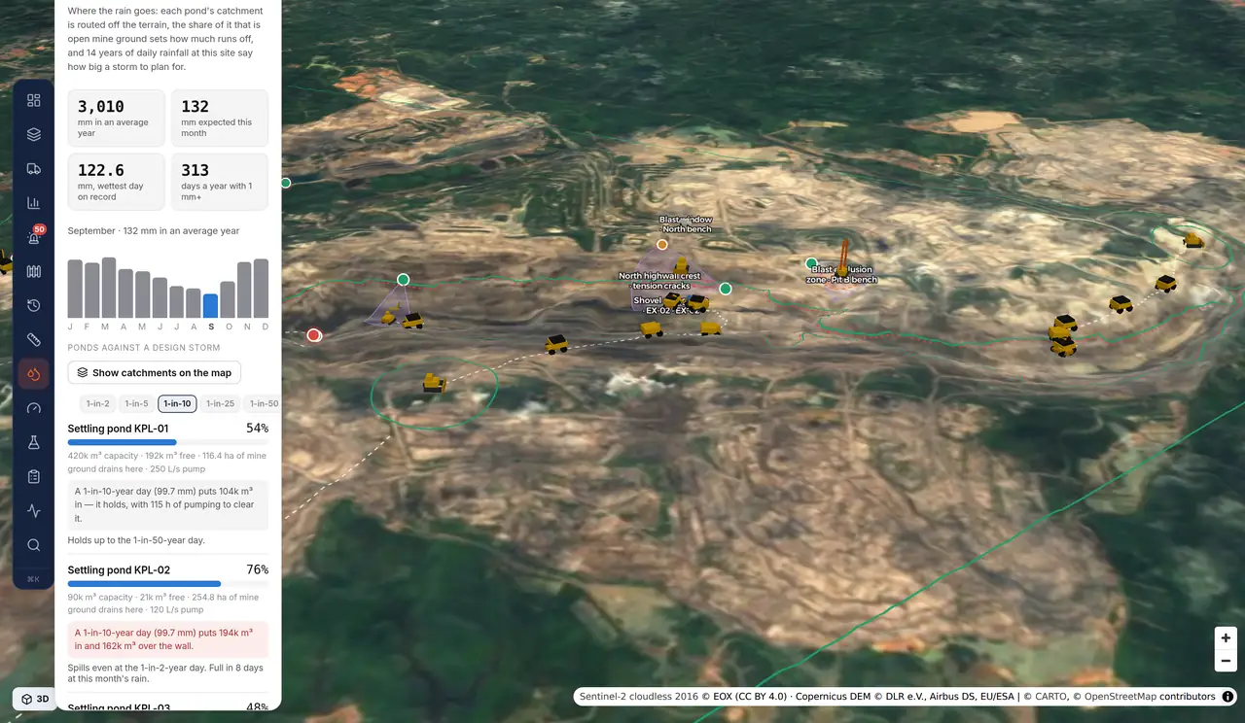Click the red marker on the map
Image resolution: width=1245 pixels, height=723 pixels.
tap(314, 335)
